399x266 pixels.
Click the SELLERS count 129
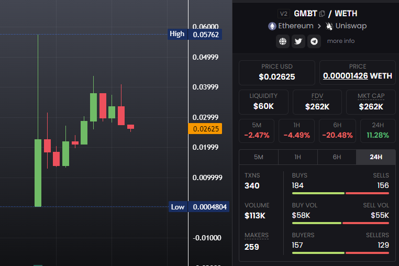tap(383, 246)
